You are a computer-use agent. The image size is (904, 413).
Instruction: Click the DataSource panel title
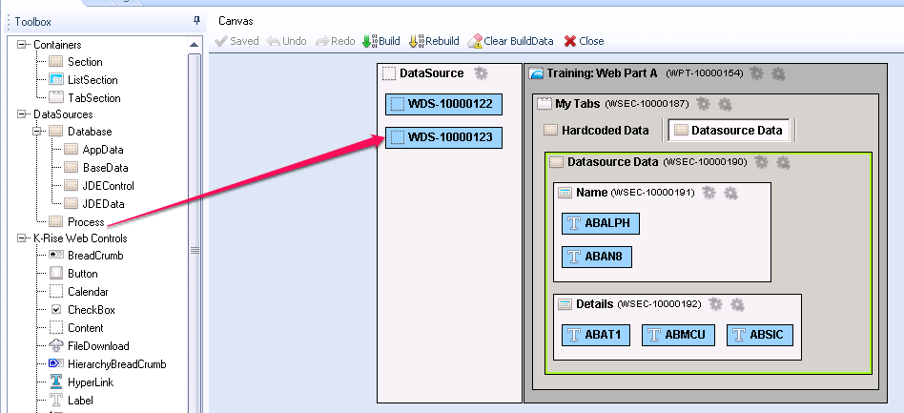431,73
